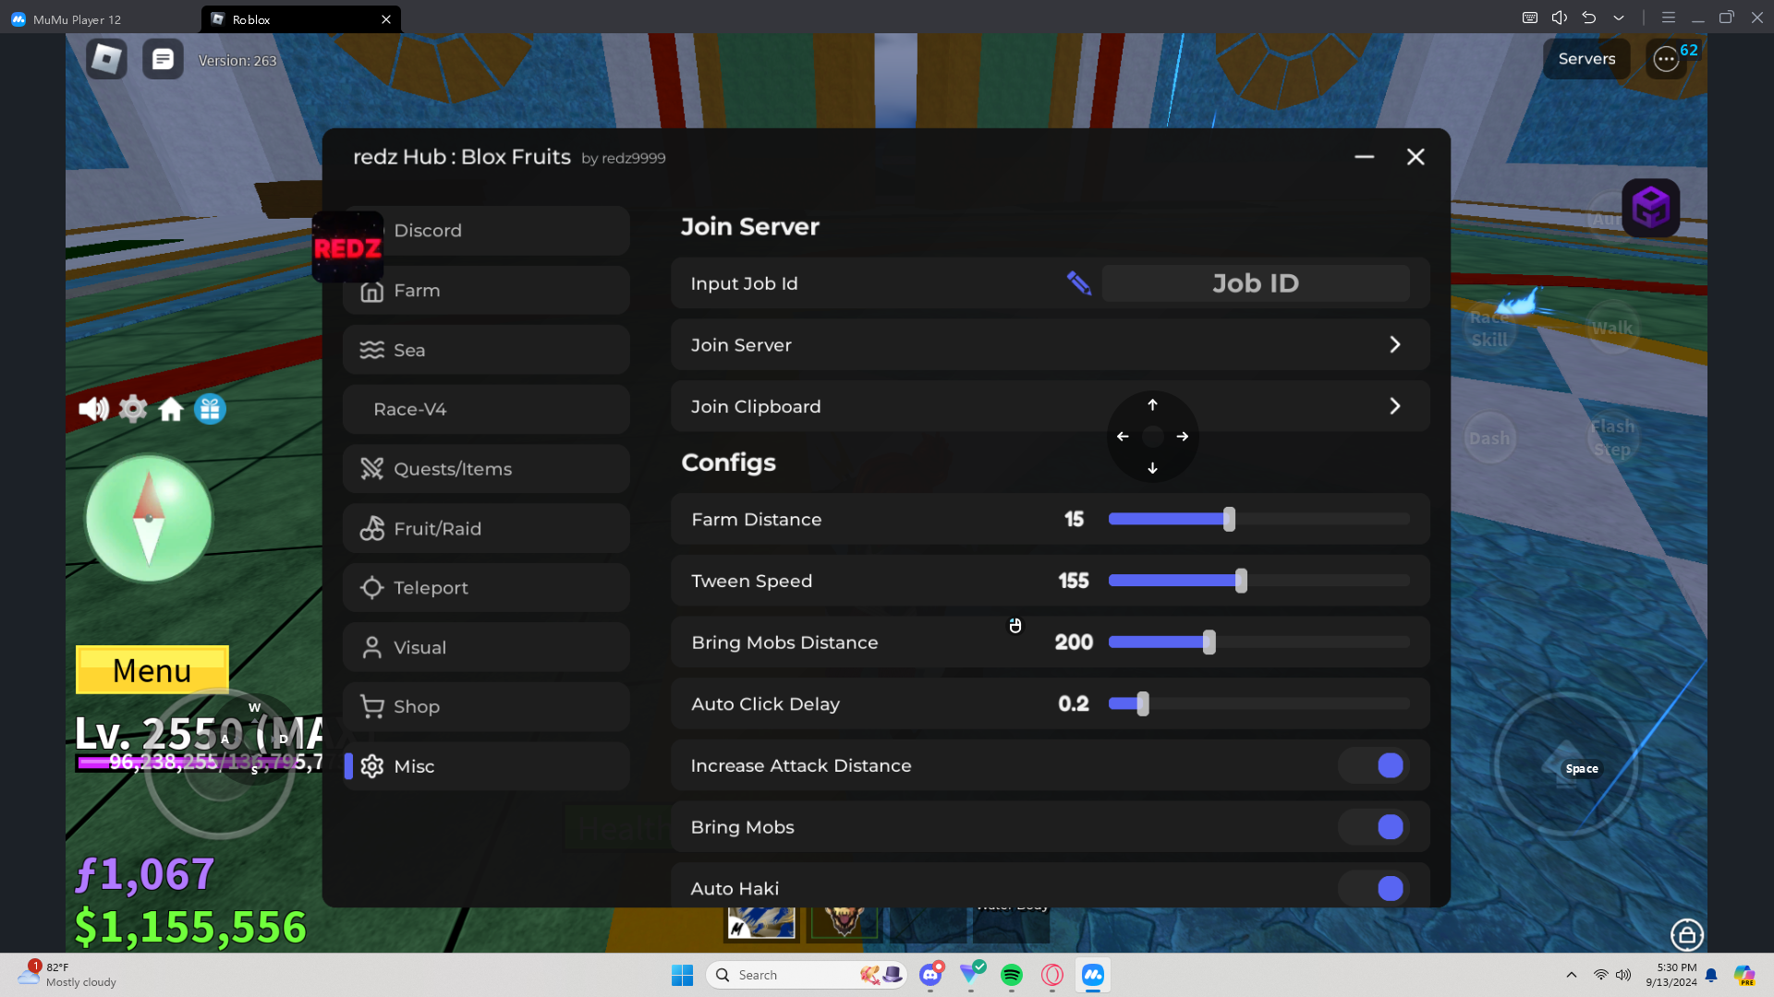Tap the Space jump button
The width and height of the screenshot is (1774, 997).
pyautogui.click(x=1566, y=765)
